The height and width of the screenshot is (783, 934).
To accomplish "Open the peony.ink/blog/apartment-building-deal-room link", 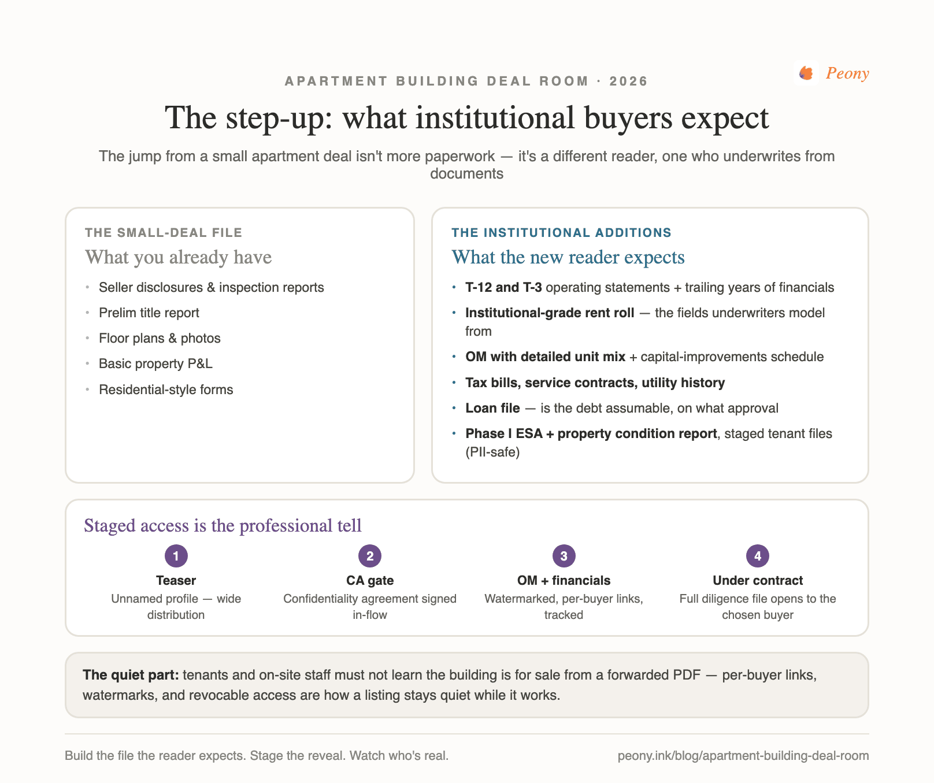I will click(743, 755).
